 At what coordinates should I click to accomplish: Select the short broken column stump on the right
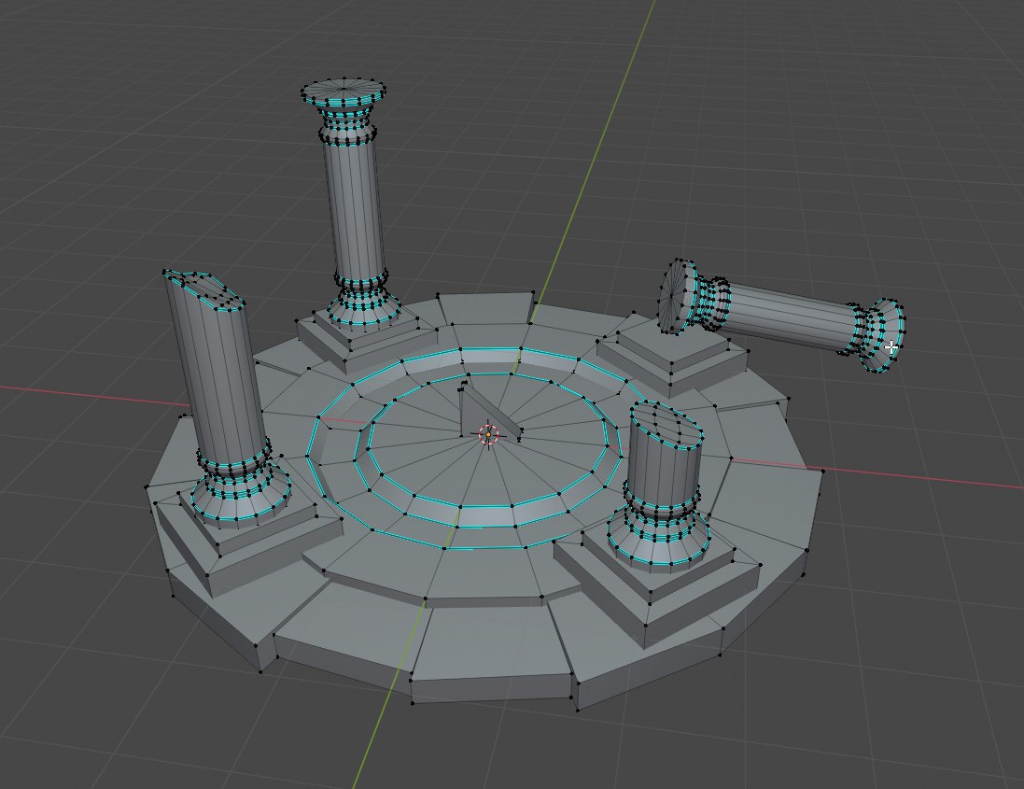click(666, 456)
